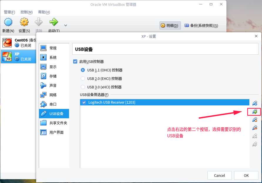Add USB filter from device (green plus)

pos(255,112)
